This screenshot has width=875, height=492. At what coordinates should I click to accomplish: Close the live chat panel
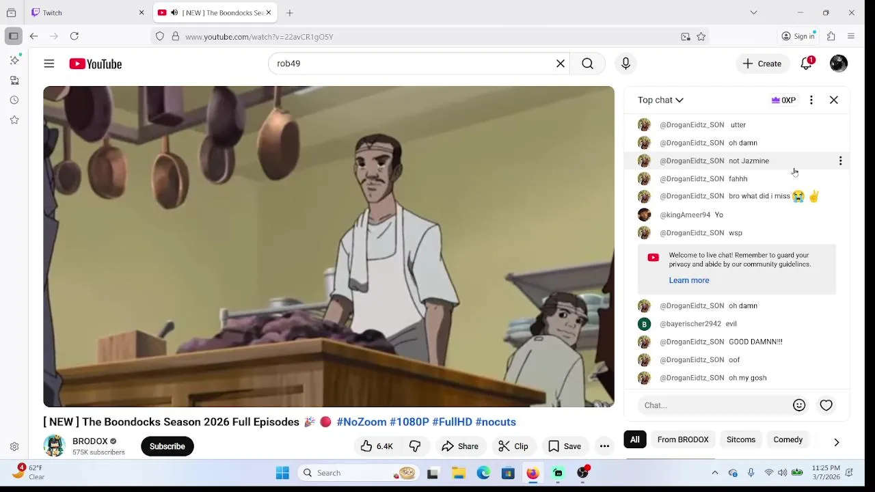click(x=833, y=100)
